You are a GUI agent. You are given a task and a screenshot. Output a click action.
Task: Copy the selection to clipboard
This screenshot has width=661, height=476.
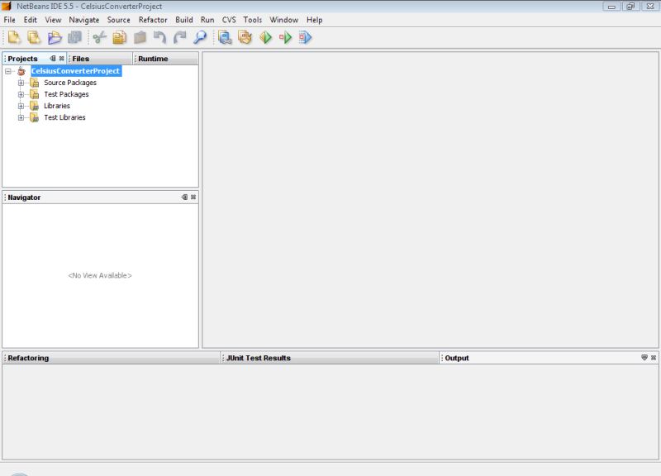point(118,36)
